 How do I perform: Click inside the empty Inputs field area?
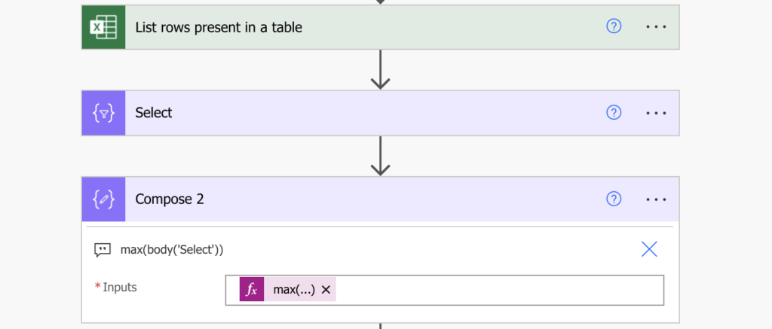point(500,290)
